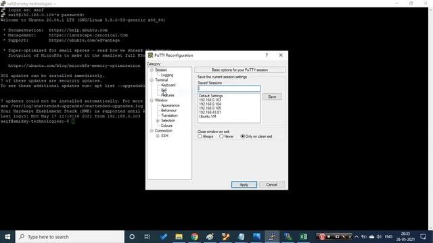433x243 pixels.
Task: Click the Save session button
Action: point(272,97)
